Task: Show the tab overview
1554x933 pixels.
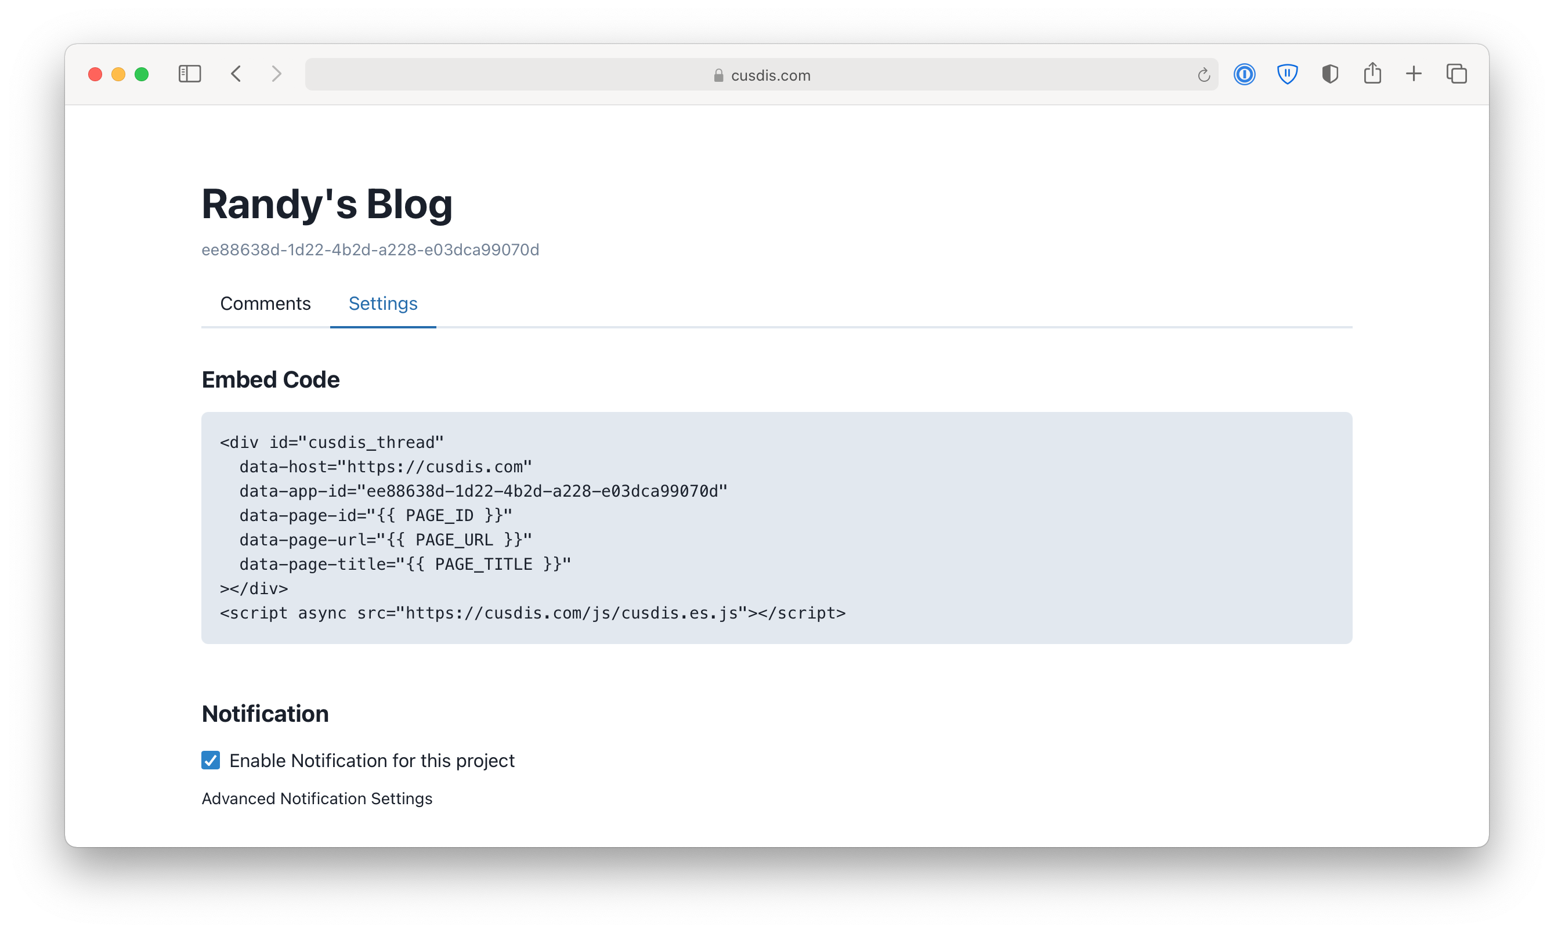Action: pyautogui.click(x=1457, y=74)
